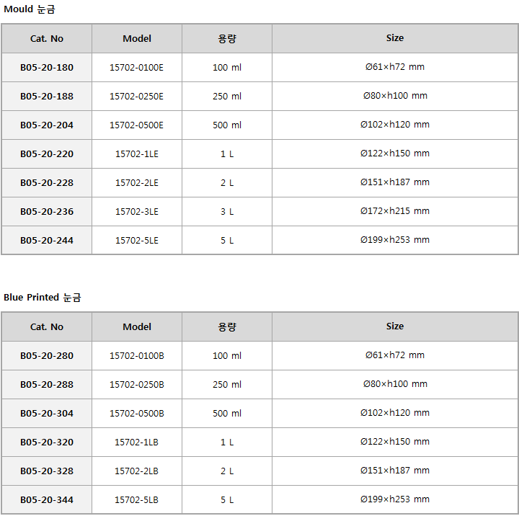This screenshot has height=516, width=519.
Task: Click the 'Mould 눈금' table title
Action: (29, 9)
